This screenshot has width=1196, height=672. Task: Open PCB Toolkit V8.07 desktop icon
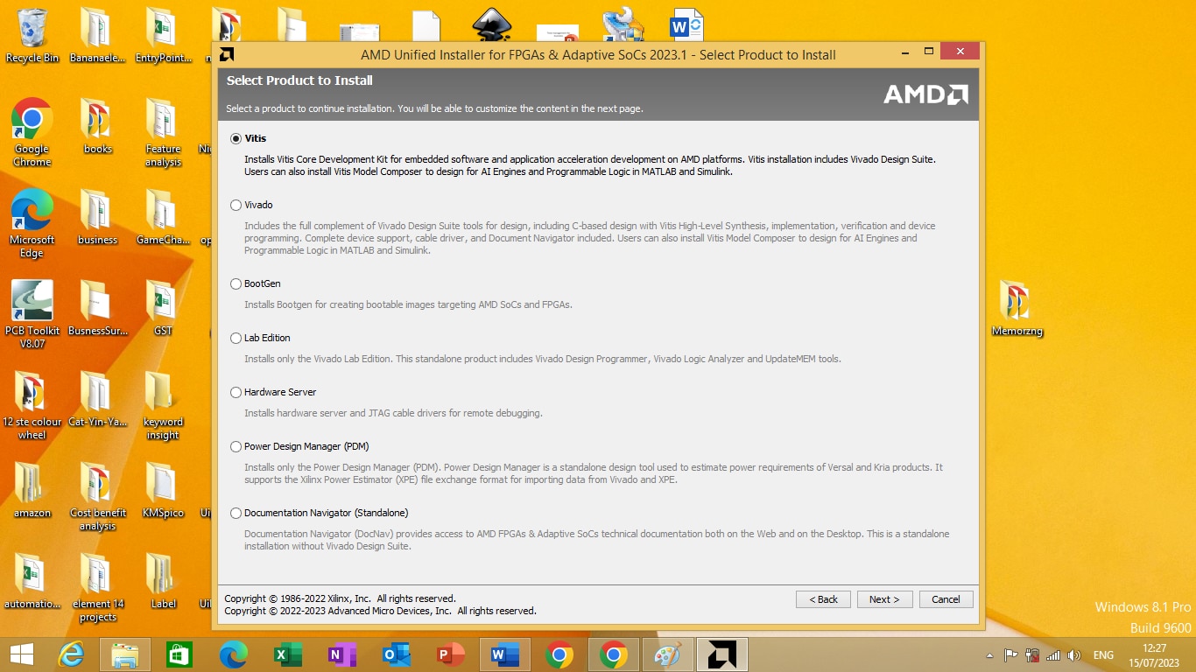pyautogui.click(x=32, y=315)
